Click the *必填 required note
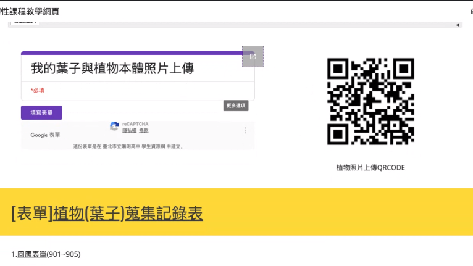Viewport: 473px width, 266px height. 38,90
